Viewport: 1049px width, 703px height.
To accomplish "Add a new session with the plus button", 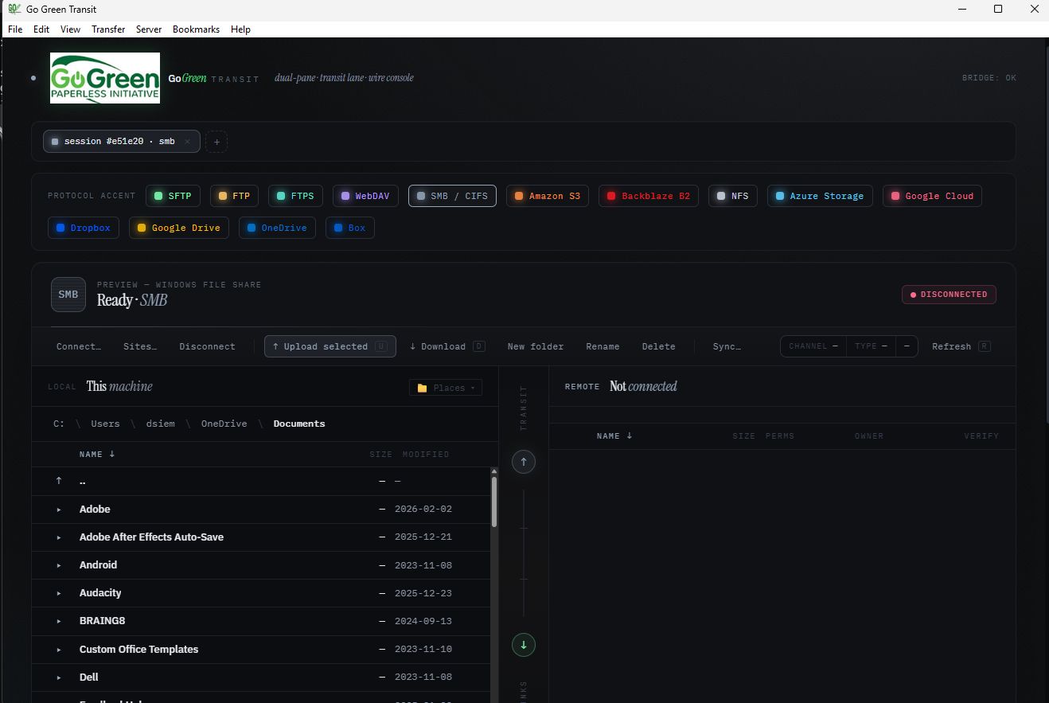I will pos(216,142).
